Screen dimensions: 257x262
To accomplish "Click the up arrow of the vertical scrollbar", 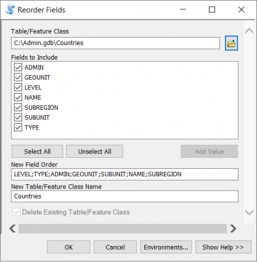I will (x=249, y=31).
